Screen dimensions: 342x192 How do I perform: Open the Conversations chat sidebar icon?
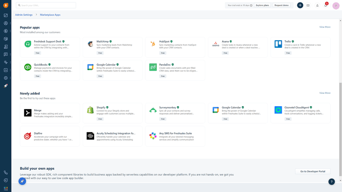(x=6, y=55)
